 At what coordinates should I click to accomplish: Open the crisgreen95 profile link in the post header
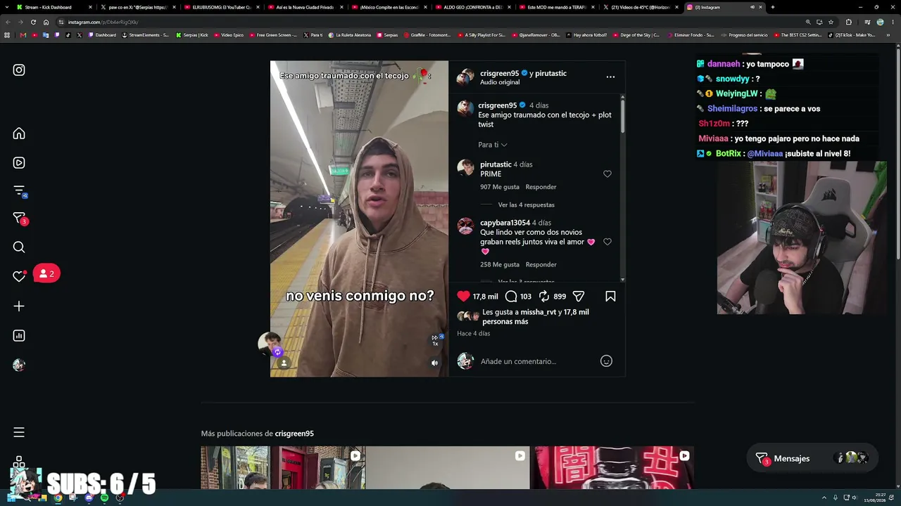point(499,73)
